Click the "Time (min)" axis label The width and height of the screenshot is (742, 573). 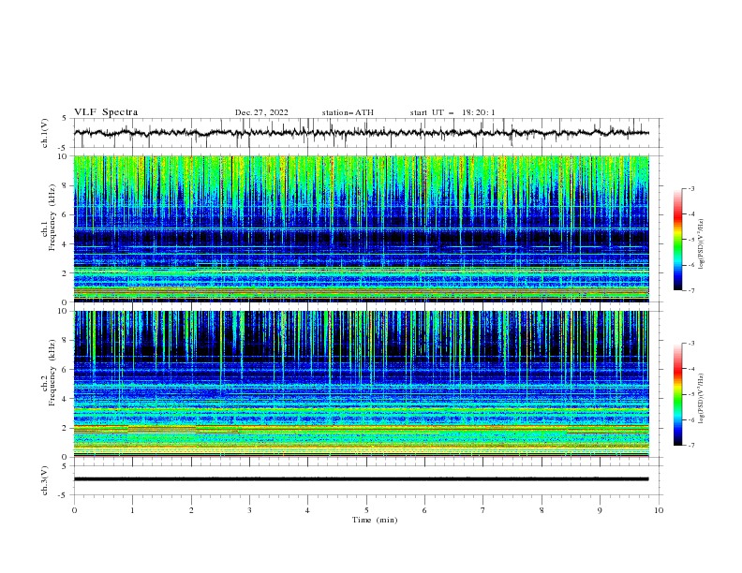(375, 520)
